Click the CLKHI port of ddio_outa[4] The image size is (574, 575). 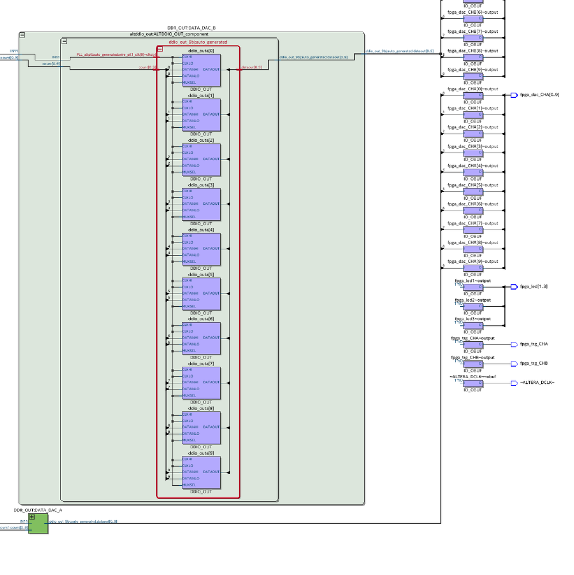pyautogui.click(x=187, y=236)
